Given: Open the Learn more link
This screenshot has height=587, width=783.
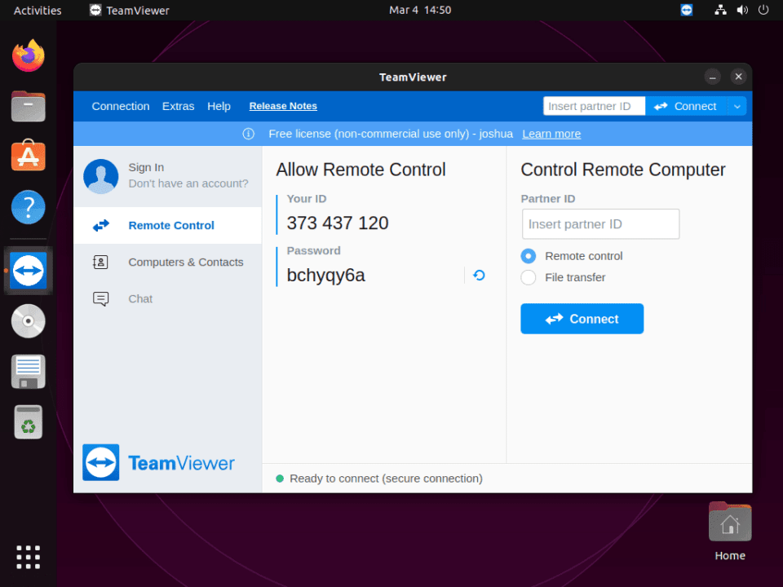Looking at the screenshot, I should point(551,134).
